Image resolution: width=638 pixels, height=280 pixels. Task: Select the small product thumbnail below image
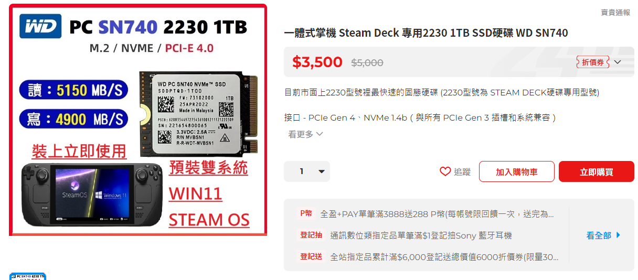28,276
